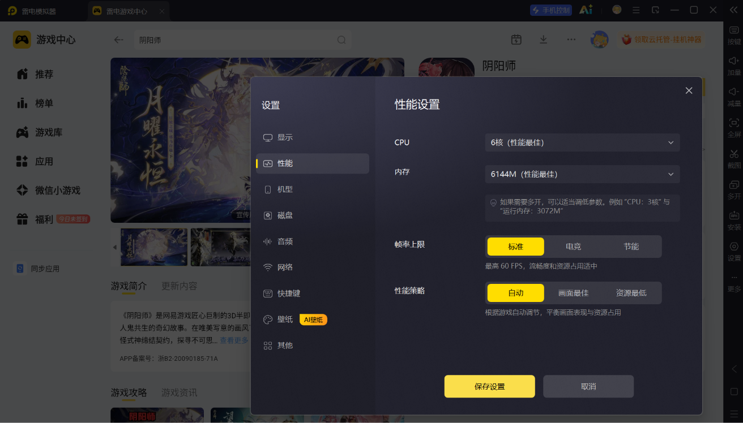
Task: Click the 保存设置 save button
Action: [x=489, y=386]
